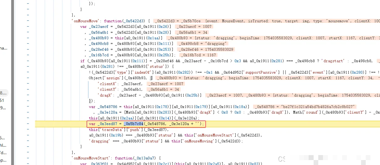
Task: Toggle breakpoint marker beside 'onMouseMoveStart' line
Action: 28,158
